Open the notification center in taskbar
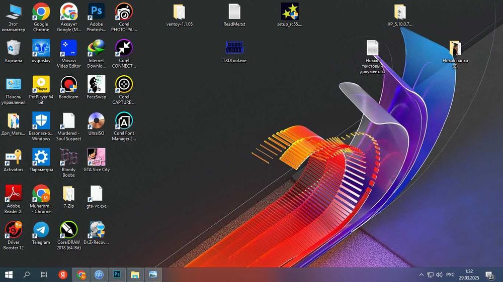The image size is (503, 282). tap(489, 275)
